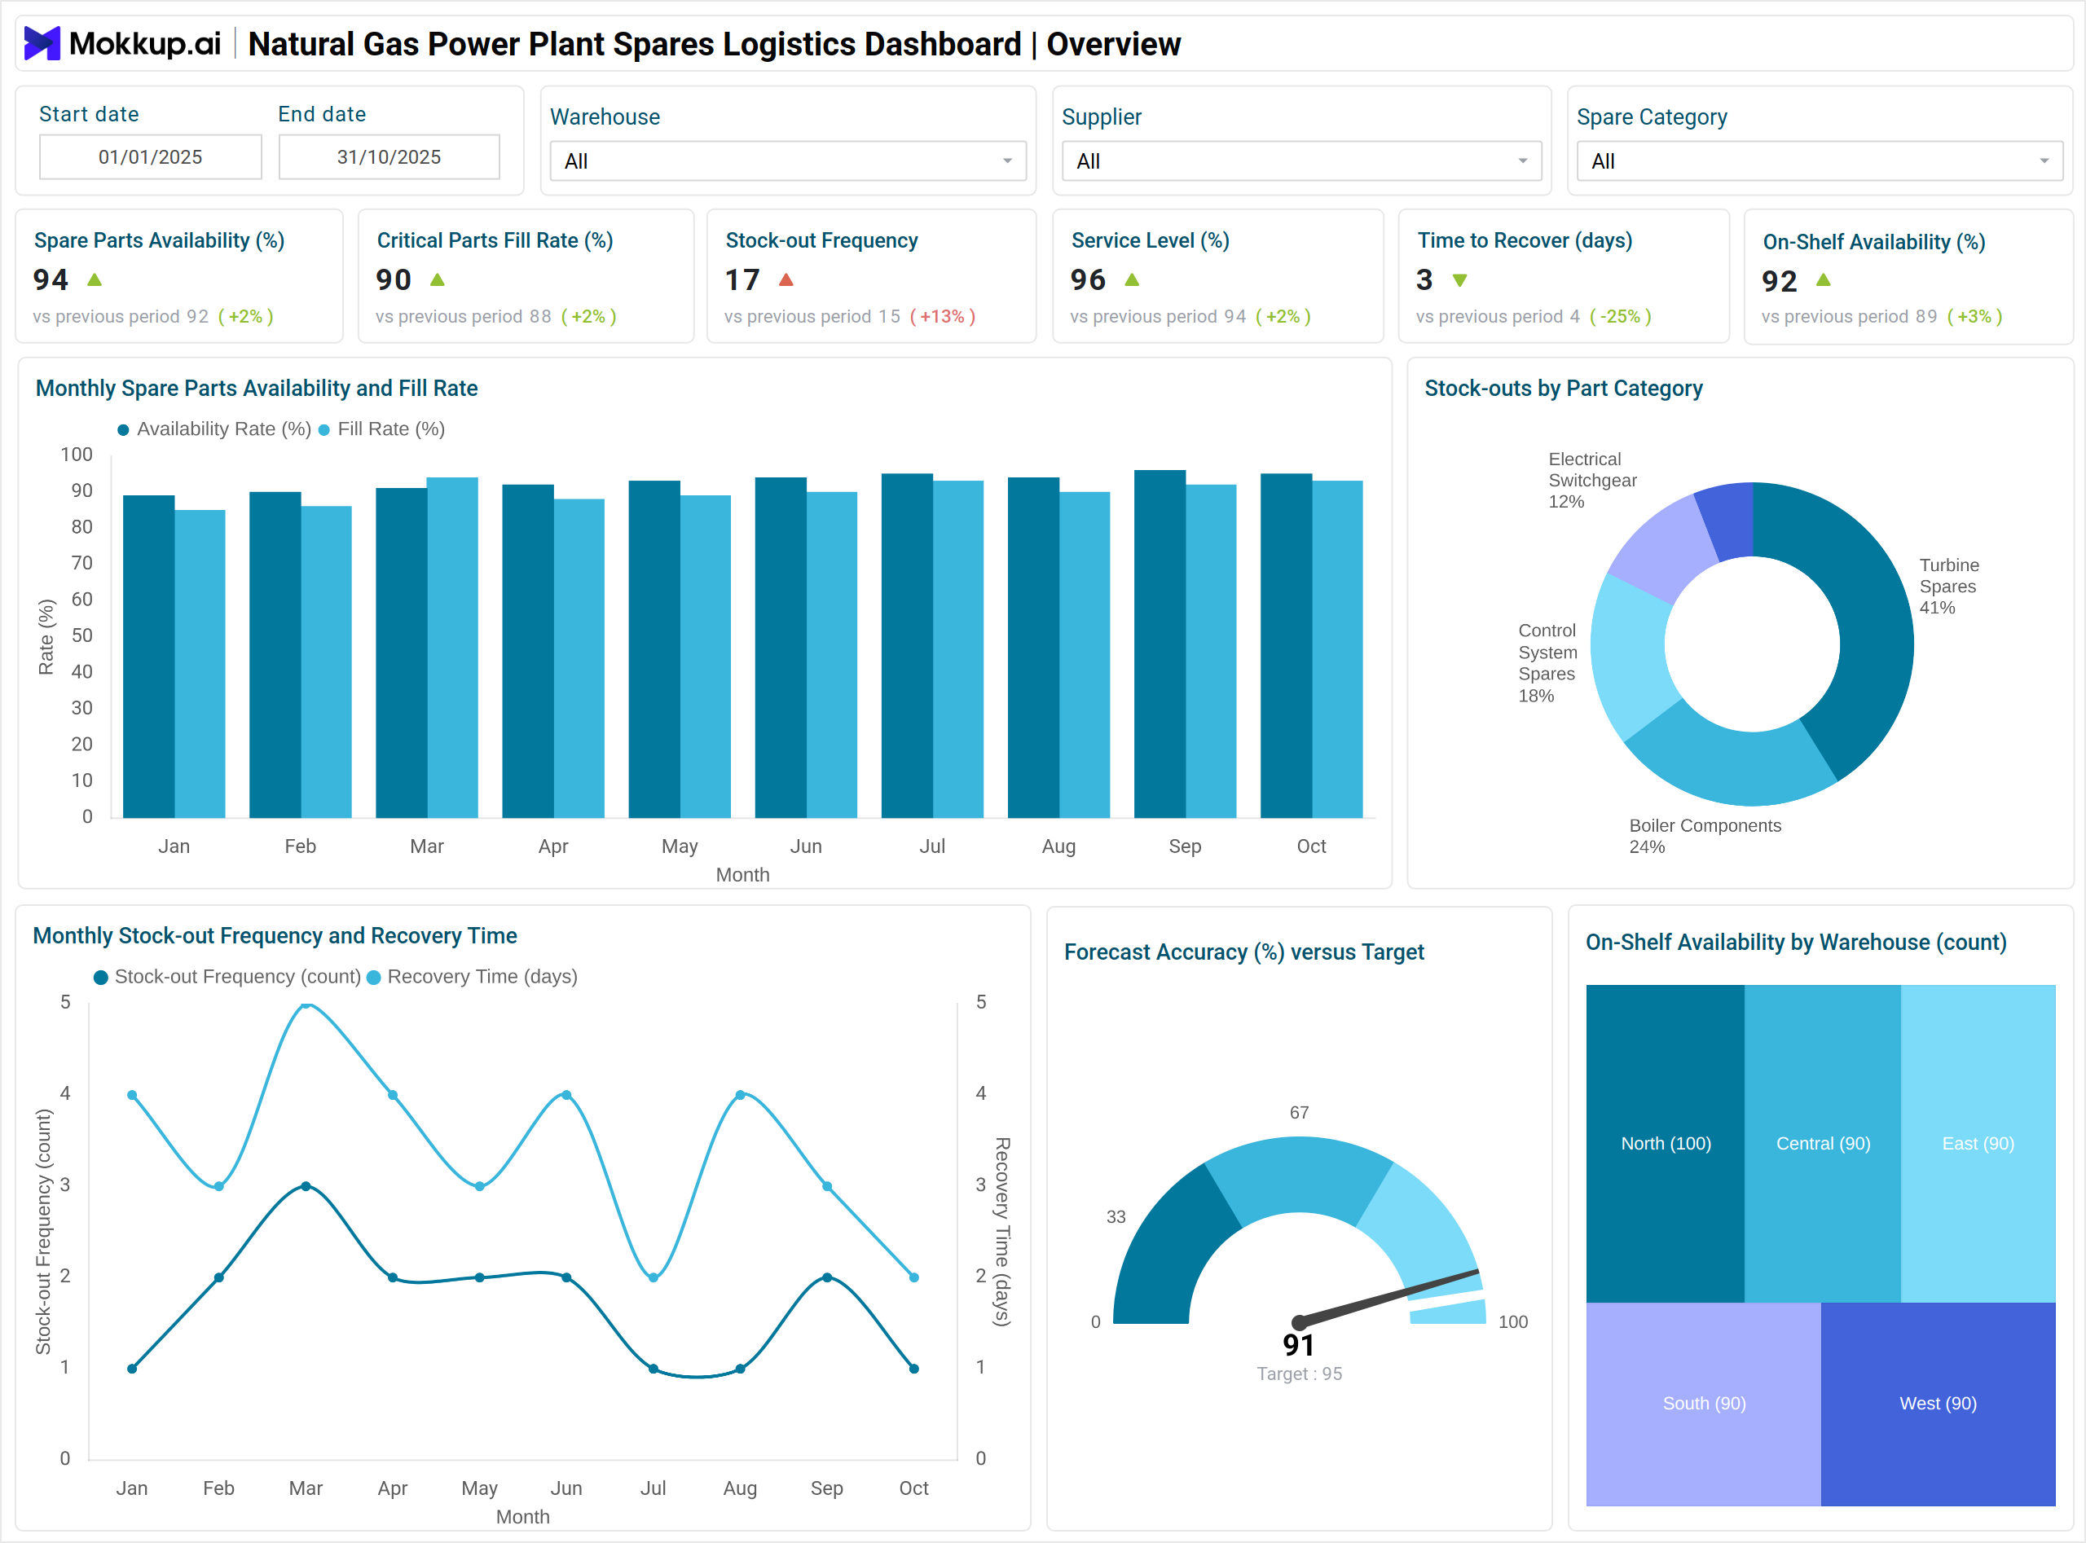Click the March Stock-out Frequency data point
The height and width of the screenshot is (1543, 2086).
(306, 1186)
